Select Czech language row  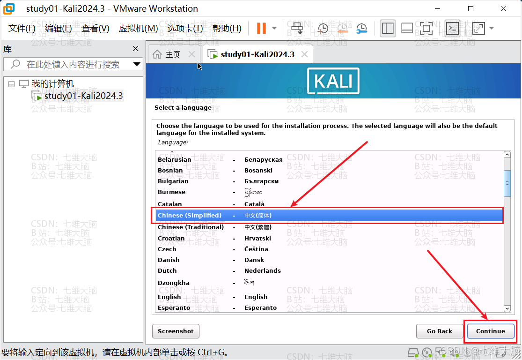pos(329,249)
